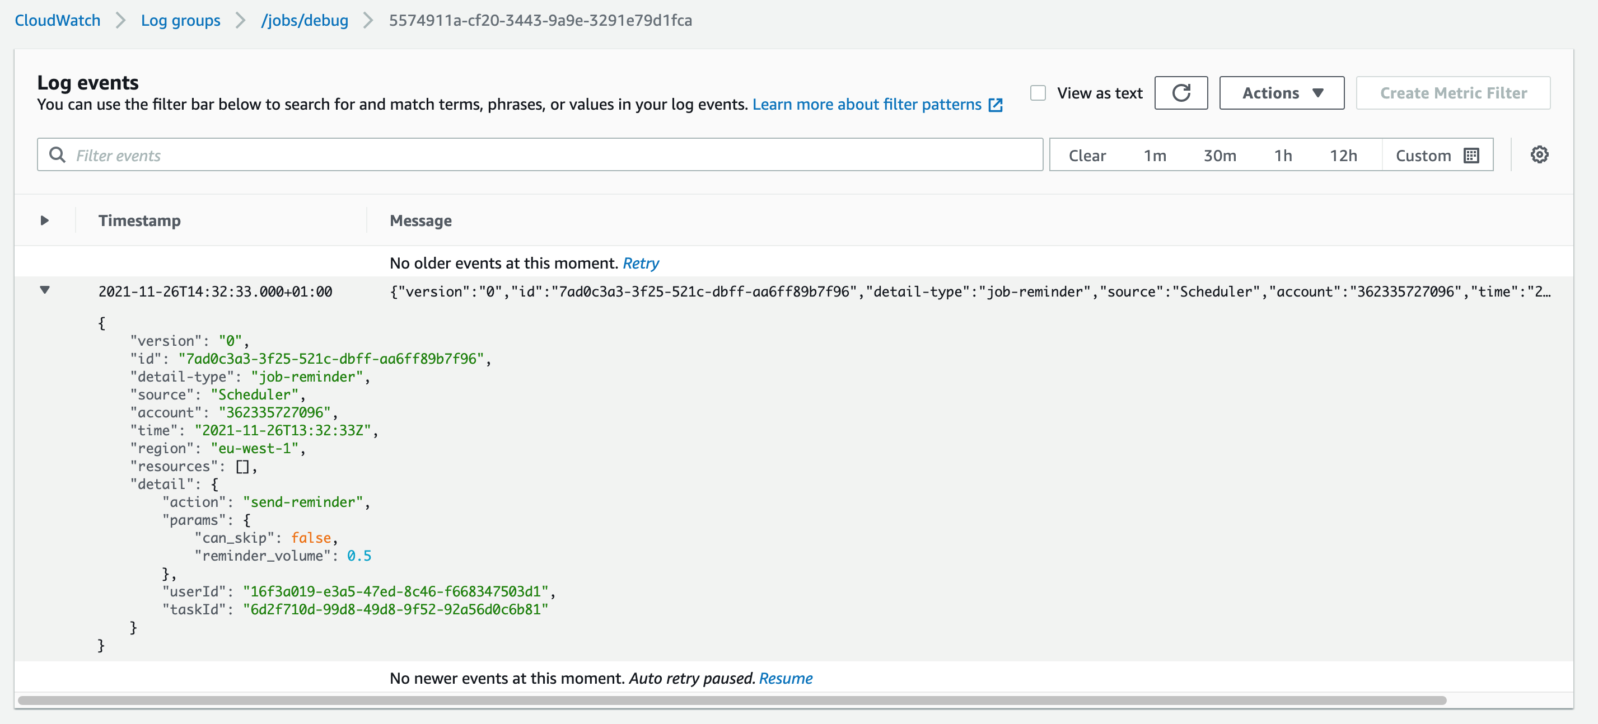Click Create Metric Filter
The height and width of the screenshot is (724, 1598).
[1453, 92]
